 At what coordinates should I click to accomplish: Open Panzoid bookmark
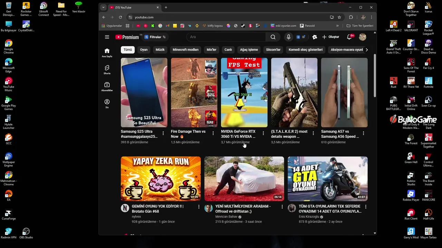[x=307, y=26]
